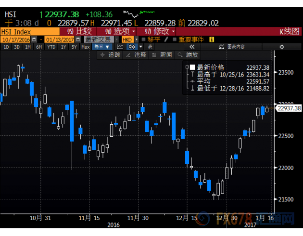Click the 追踪 crosshair track tool
Screen dimensions: 303x236
[110, 55]
